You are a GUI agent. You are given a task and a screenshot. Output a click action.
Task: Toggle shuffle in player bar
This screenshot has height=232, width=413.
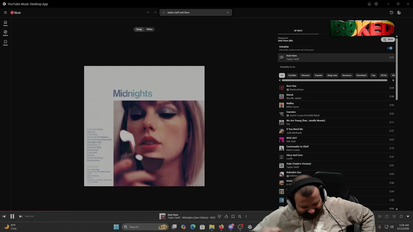coord(394,217)
